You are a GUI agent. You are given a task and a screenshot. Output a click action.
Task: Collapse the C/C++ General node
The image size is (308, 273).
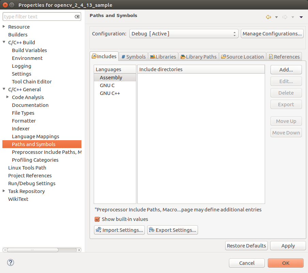(x=4, y=89)
